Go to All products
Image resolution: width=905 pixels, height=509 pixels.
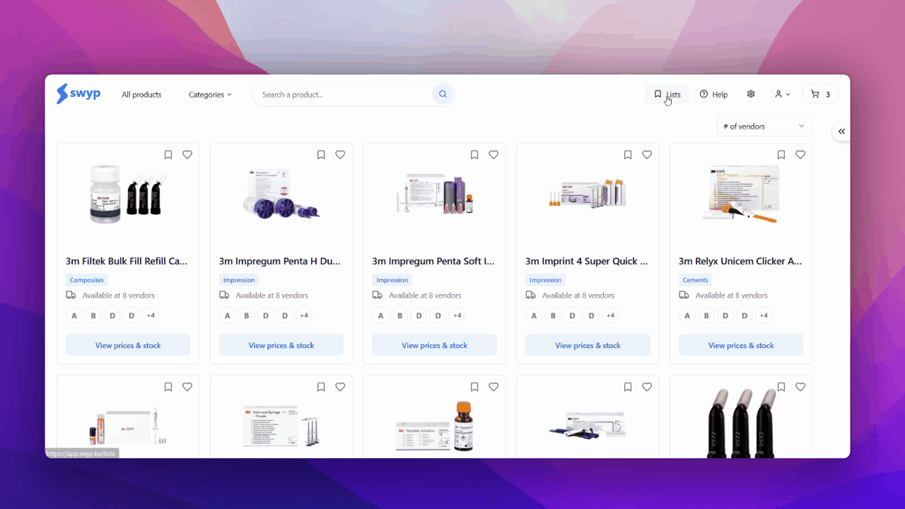(141, 95)
